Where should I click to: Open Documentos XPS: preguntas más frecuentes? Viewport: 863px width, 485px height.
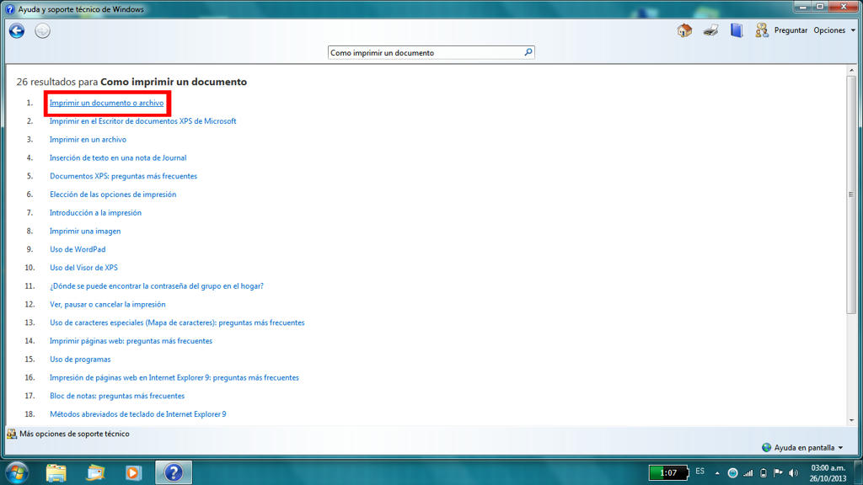click(x=123, y=176)
